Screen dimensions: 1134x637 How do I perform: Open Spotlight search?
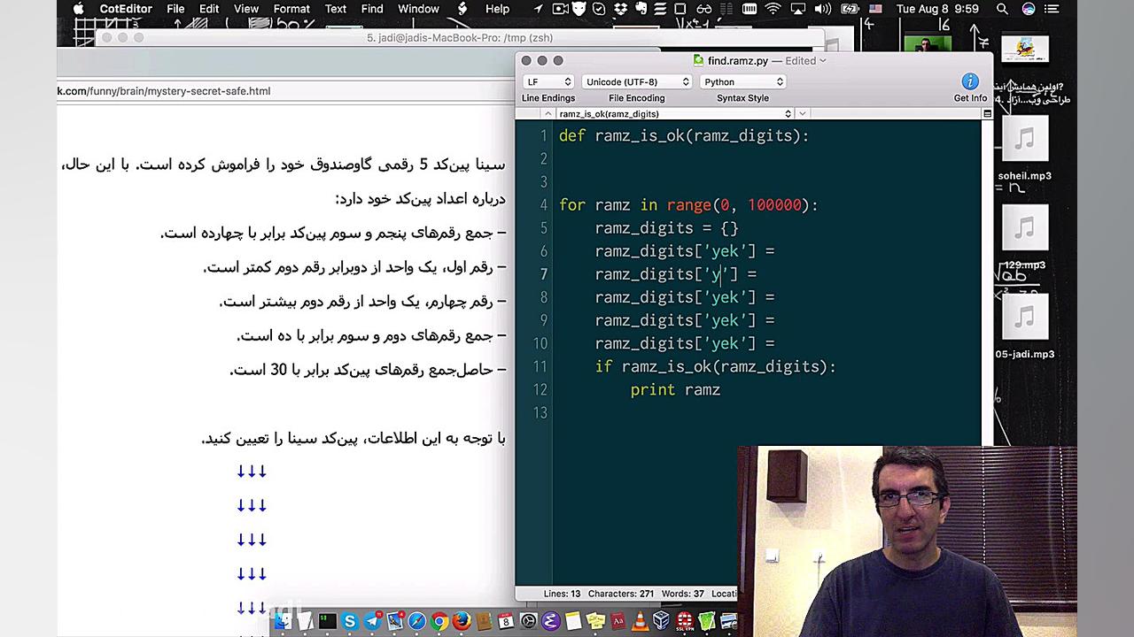coord(1002,9)
